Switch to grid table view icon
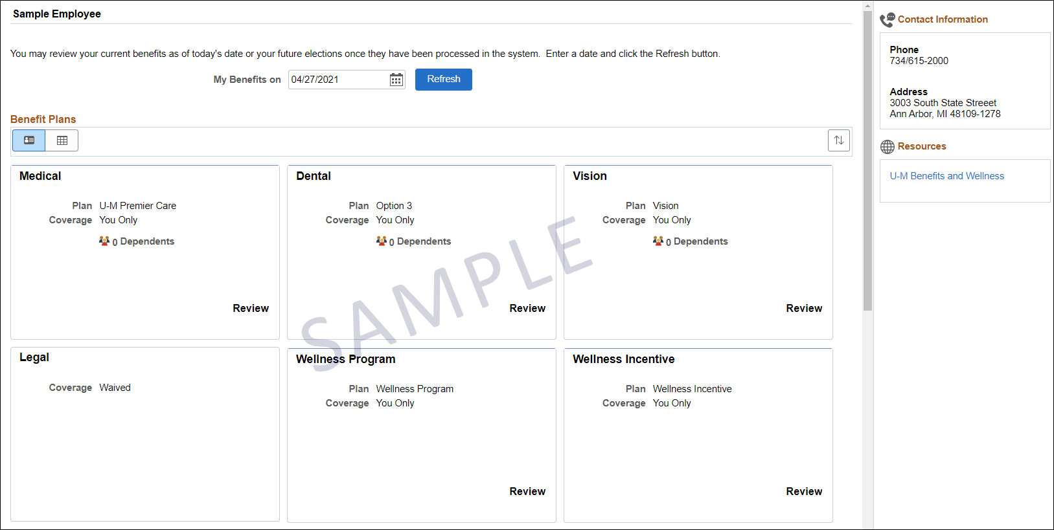The height and width of the screenshot is (530, 1054). click(x=62, y=140)
